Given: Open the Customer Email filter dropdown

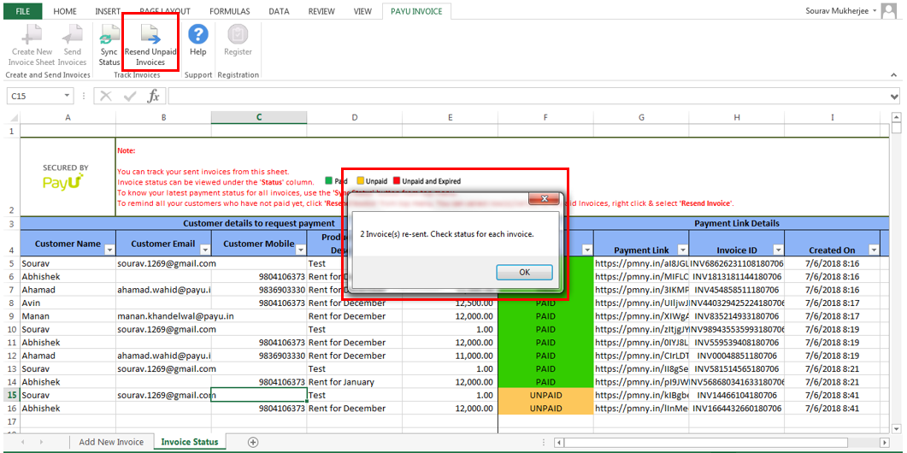Looking at the screenshot, I should tap(205, 250).
